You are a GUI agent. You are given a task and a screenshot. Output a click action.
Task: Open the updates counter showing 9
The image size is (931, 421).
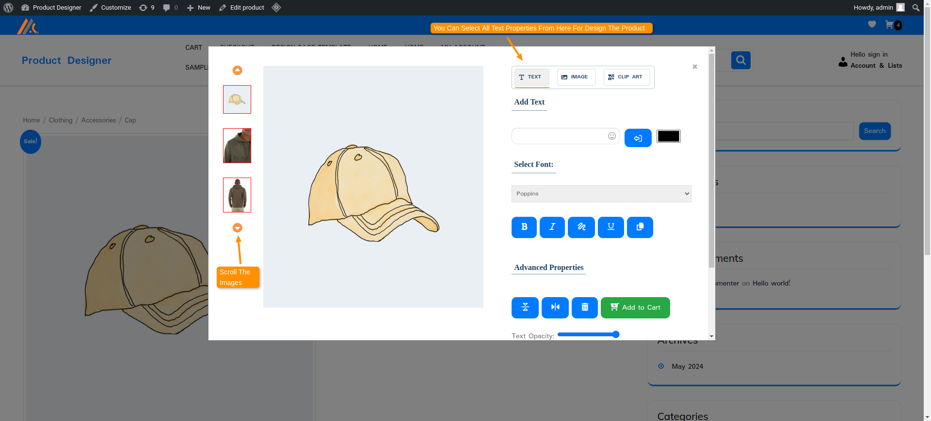pos(146,8)
